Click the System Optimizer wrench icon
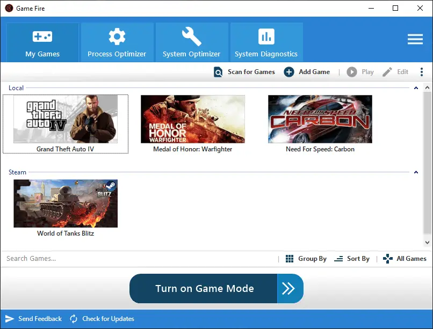Viewport: 433px width, 329px height. [x=192, y=36]
